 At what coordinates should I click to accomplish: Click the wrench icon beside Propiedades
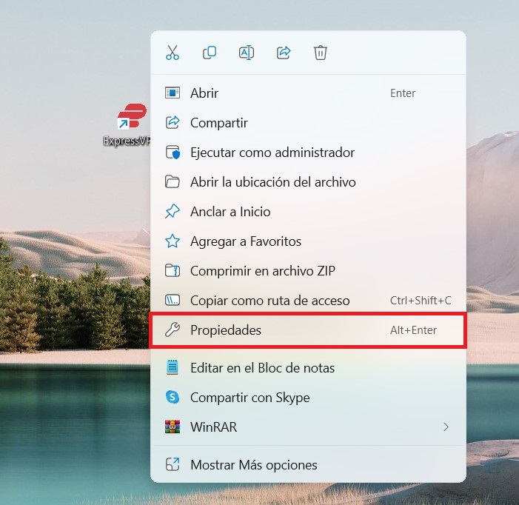point(173,330)
